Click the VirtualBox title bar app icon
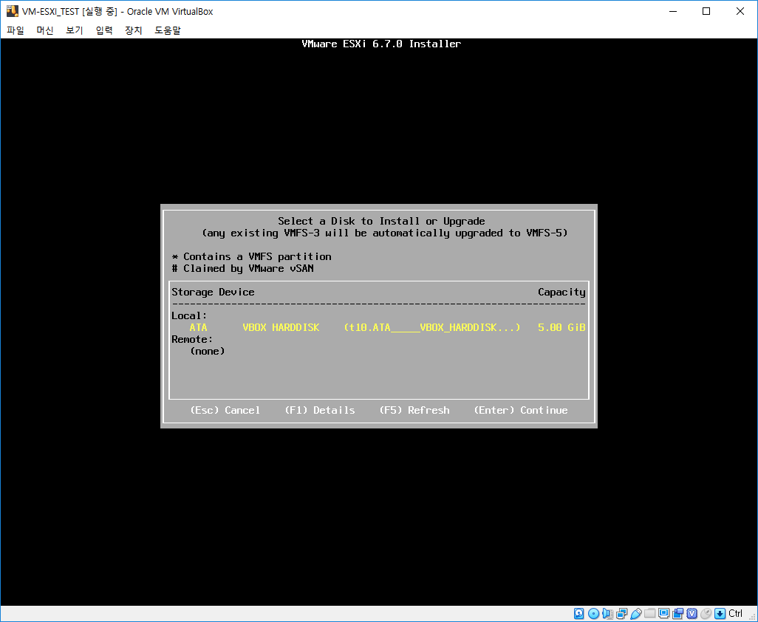This screenshot has height=622, width=758. pyautogui.click(x=12, y=11)
